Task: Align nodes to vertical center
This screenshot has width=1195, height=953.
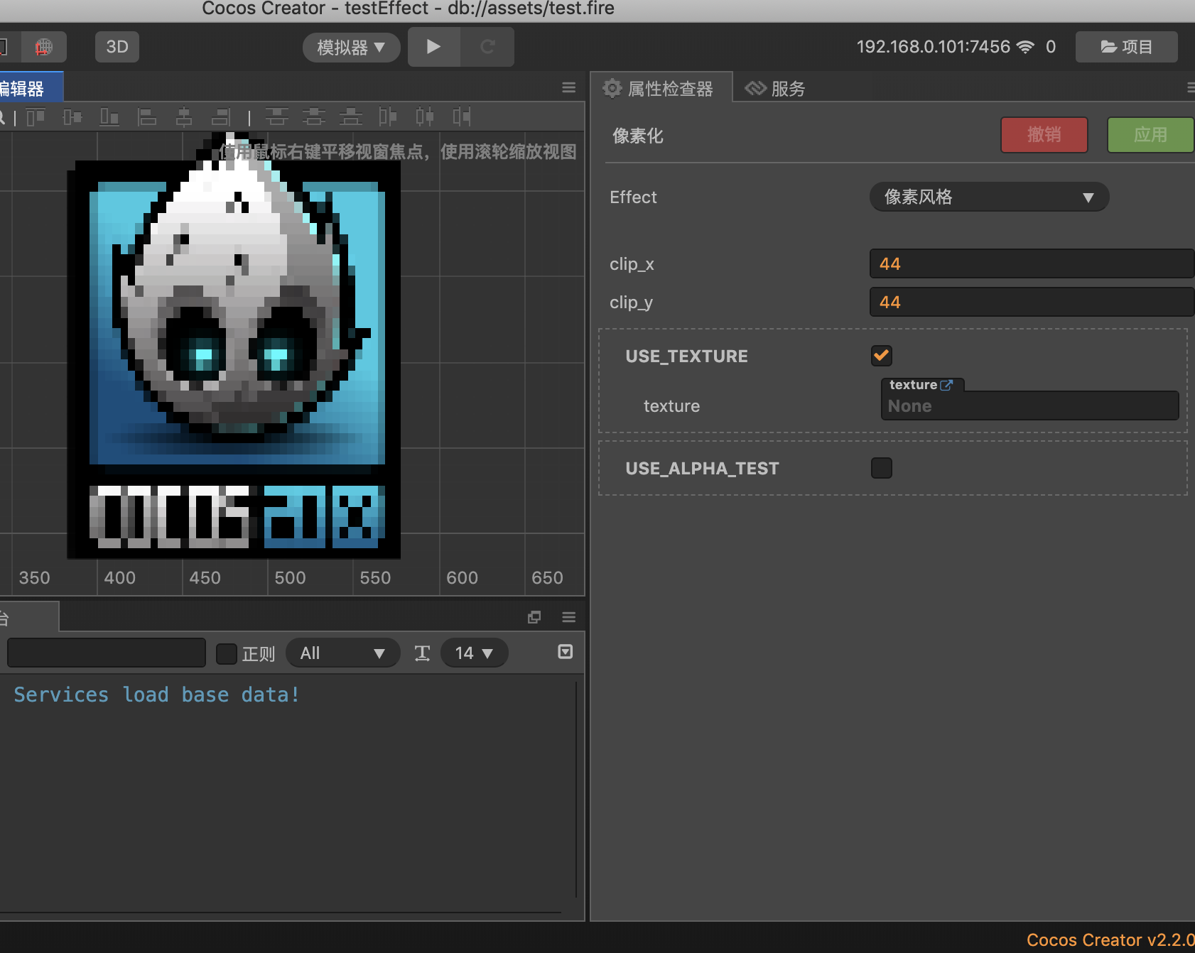Action: 72,116
